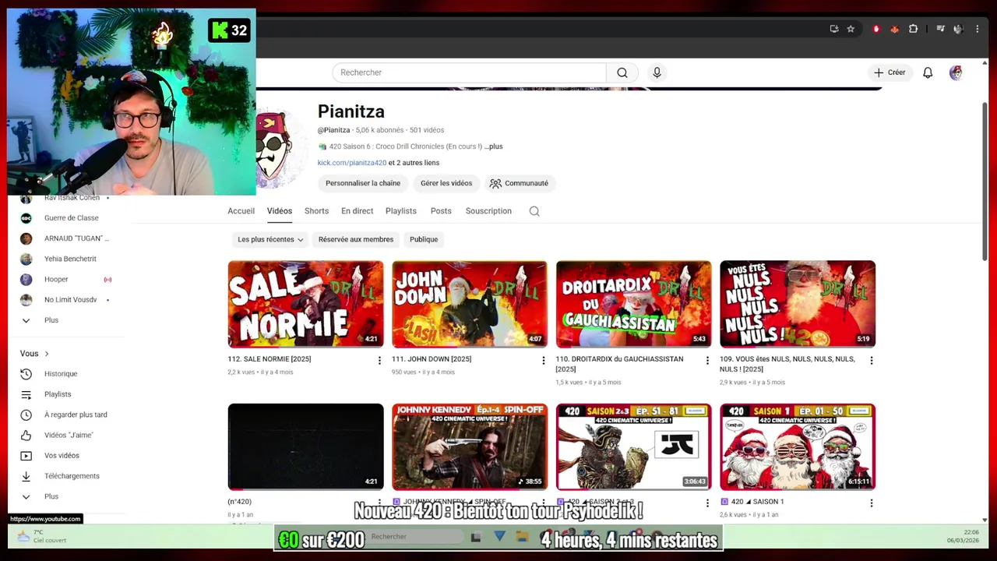
Task: Open JOHN DOWN video thumbnail
Action: (470, 304)
